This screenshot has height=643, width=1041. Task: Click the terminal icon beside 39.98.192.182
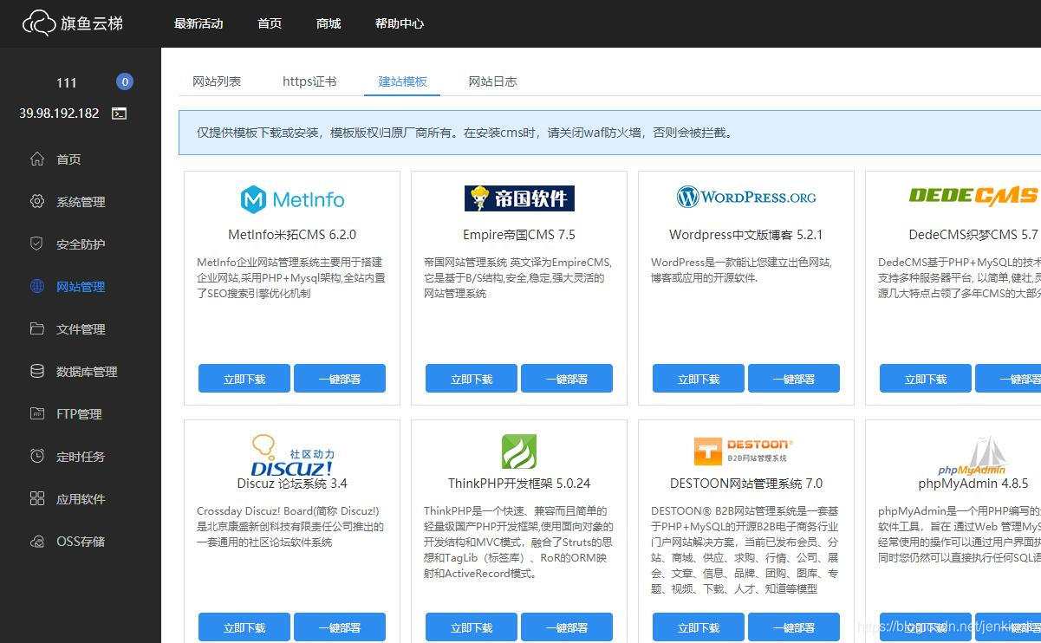[119, 113]
